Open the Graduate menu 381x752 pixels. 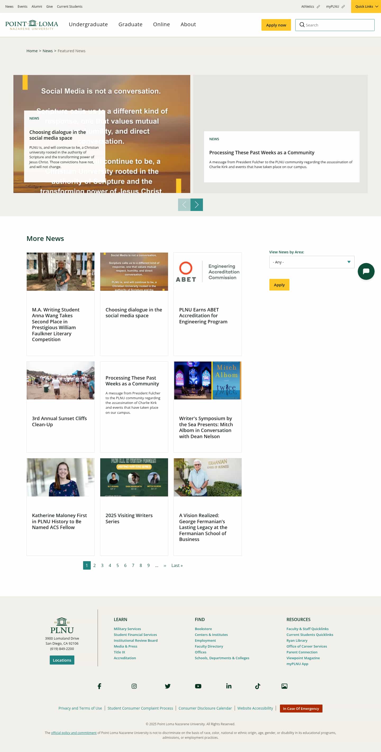pyautogui.click(x=130, y=25)
